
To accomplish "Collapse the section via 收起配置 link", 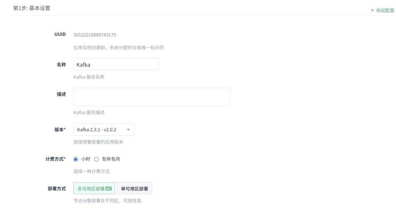I will coord(385,10).
